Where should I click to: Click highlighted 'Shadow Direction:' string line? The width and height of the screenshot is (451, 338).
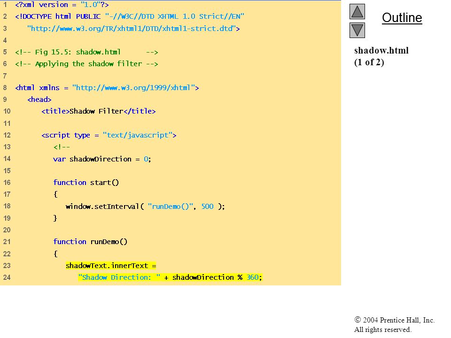click(x=170, y=277)
